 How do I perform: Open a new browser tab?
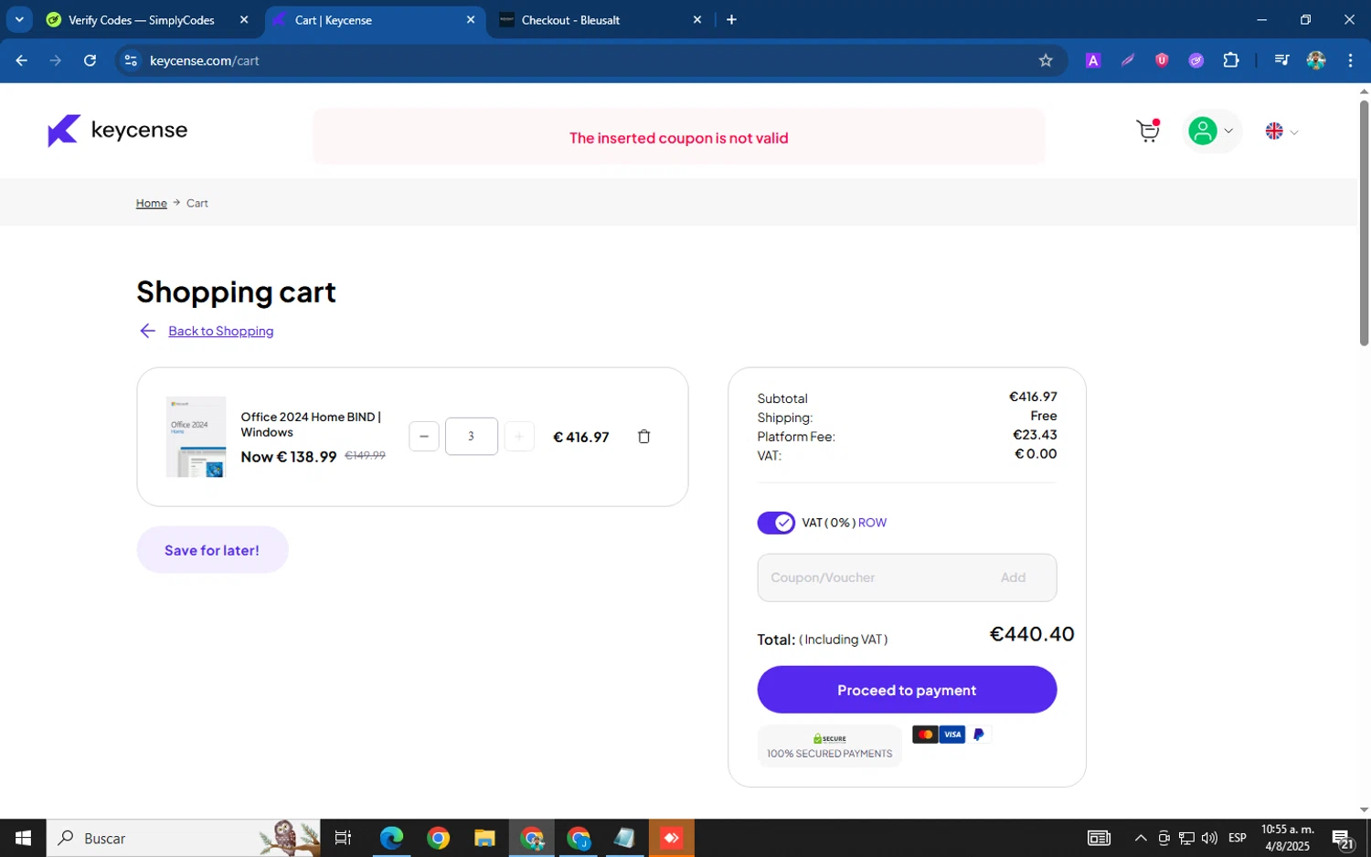pos(731,20)
